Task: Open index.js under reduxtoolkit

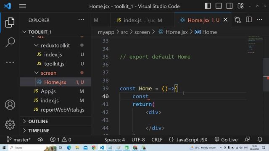Action: pyautogui.click(x=55, y=55)
